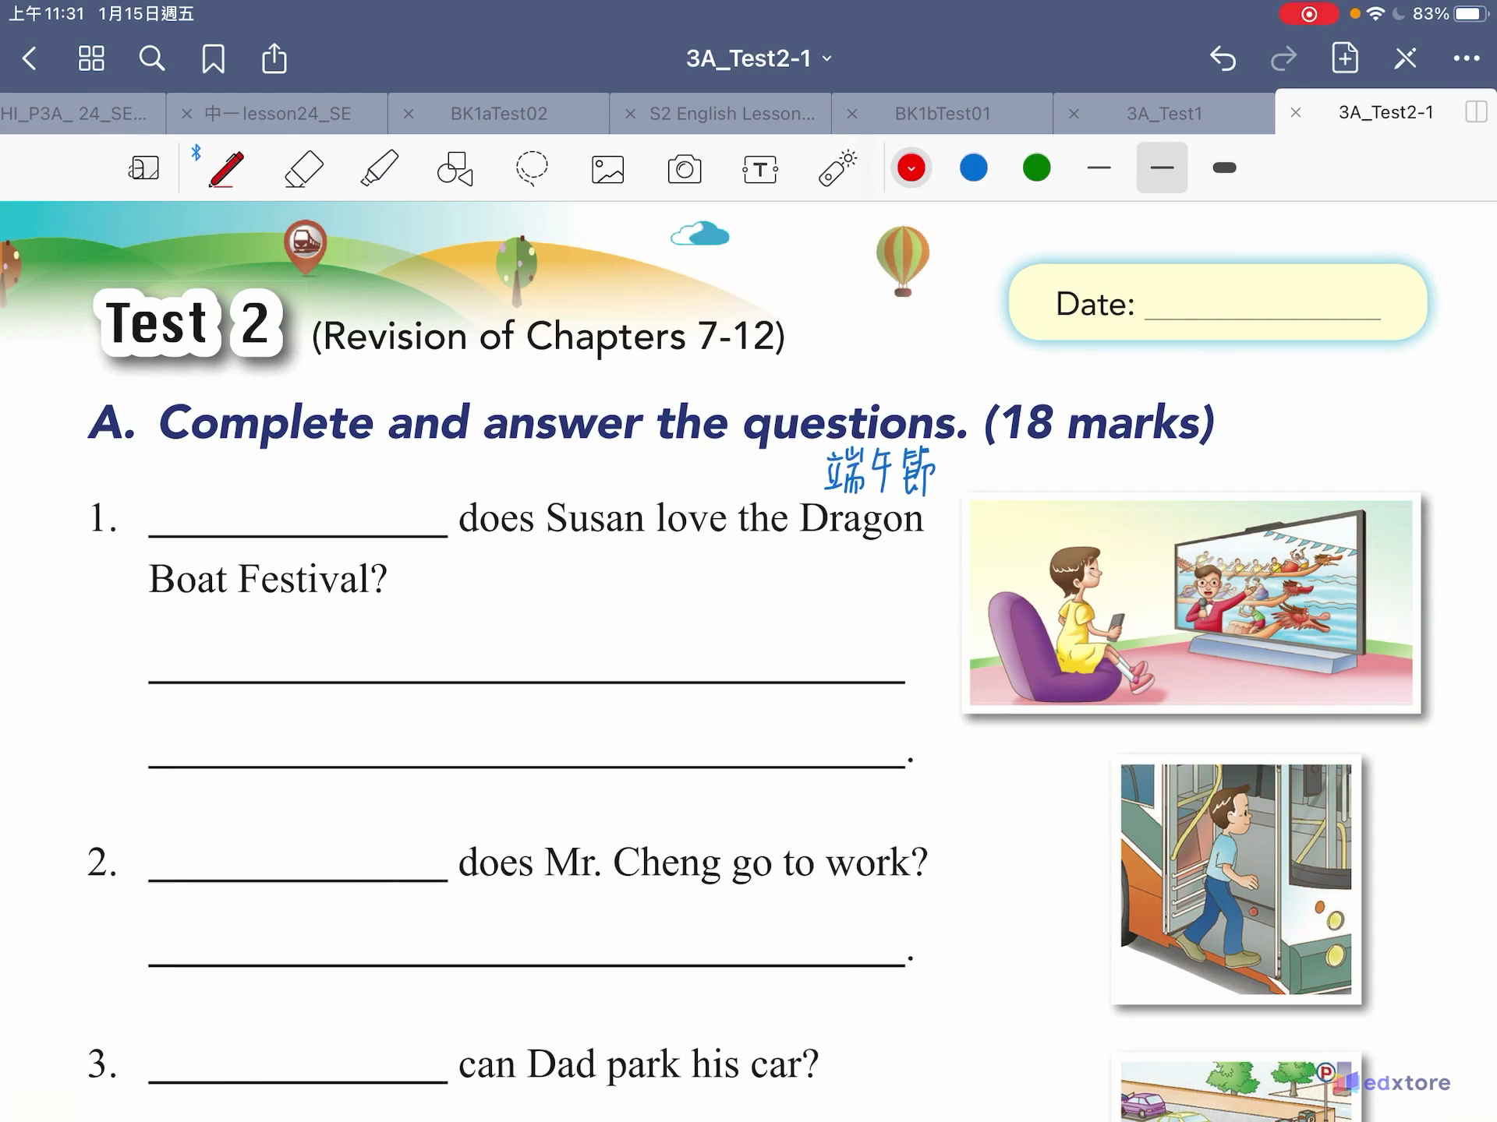The width and height of the screenshot is (1497, 1122).
Task: Select the Eraser tool
Action: [303, 168]
